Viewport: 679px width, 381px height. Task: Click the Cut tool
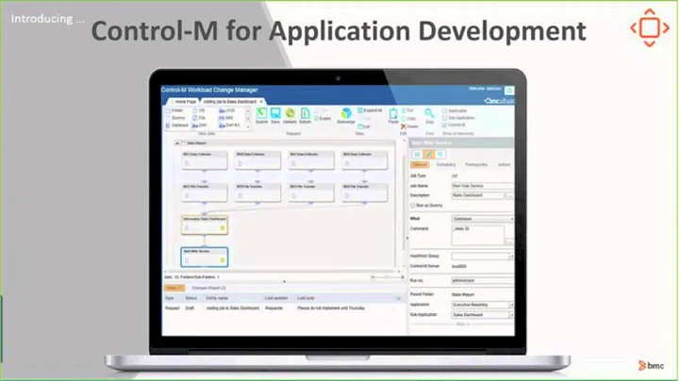point(407,111)
